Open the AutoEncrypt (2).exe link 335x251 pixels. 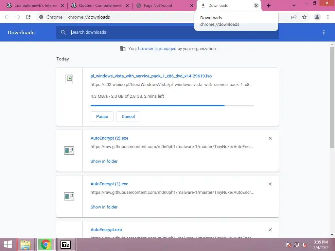109,138
